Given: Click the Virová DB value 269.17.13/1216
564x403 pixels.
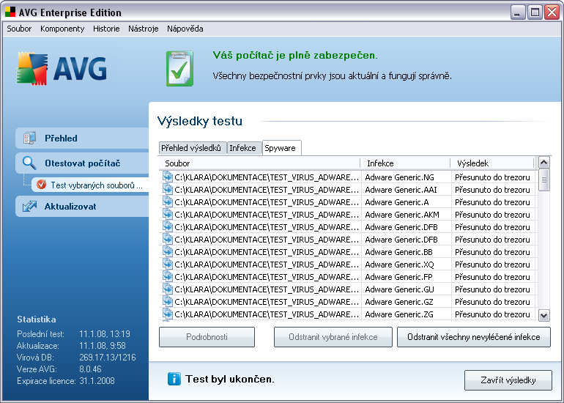Looking at the screenshot, I should 108,358.
